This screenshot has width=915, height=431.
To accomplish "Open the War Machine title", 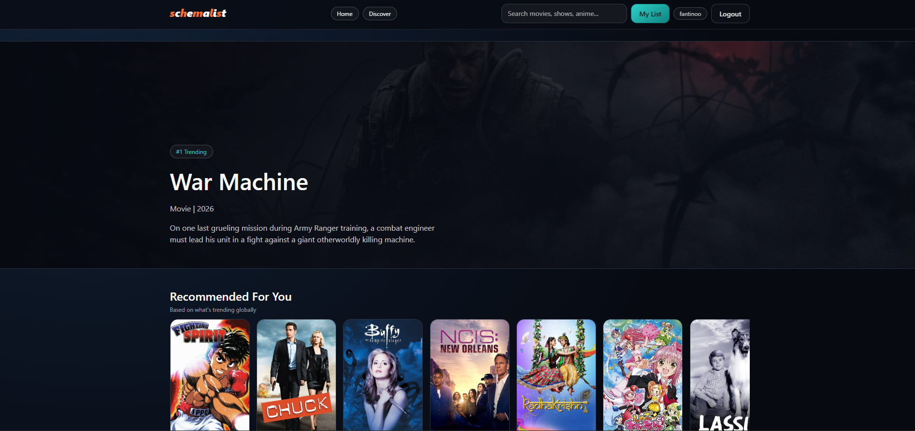I will 239,182.
